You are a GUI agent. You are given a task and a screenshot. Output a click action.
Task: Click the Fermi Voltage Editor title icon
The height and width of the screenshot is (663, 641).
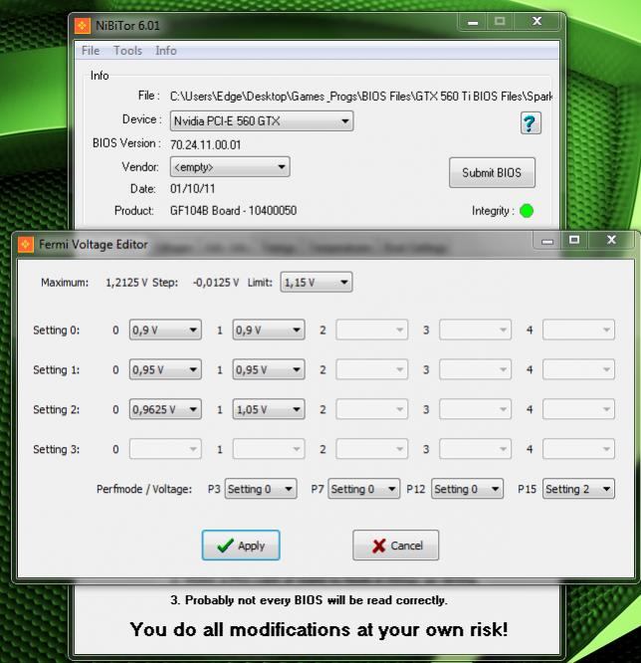click(x=26, y=245)
